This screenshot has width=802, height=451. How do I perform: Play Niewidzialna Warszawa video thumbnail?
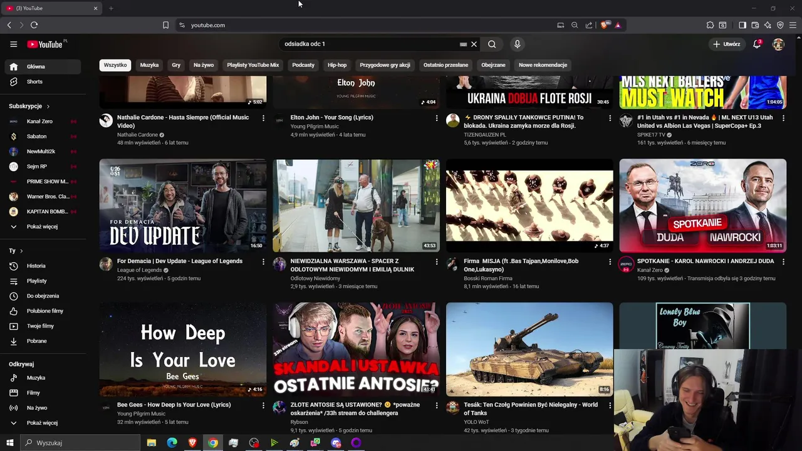[x=356, y=205]
